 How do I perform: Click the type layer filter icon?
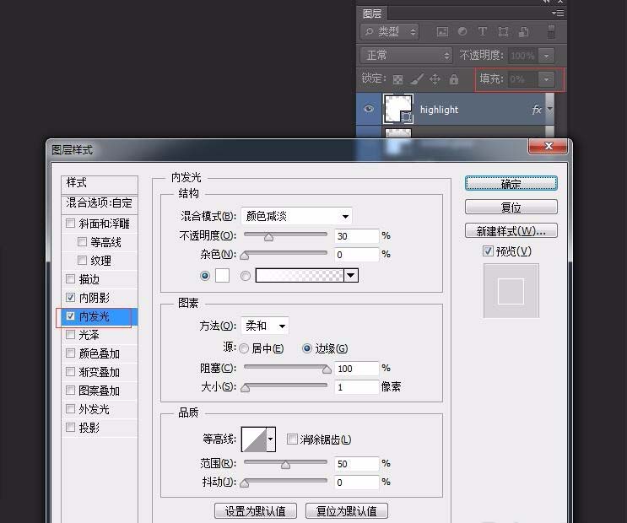pyautogui.click(x=483, y=32)
